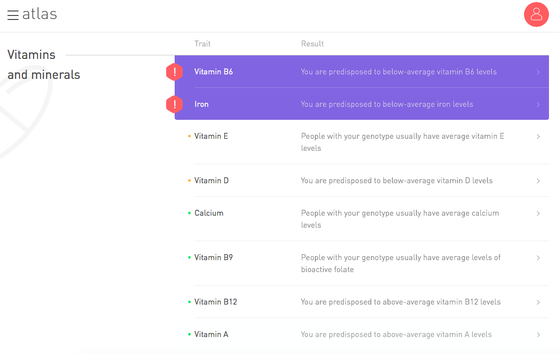This screenshot has width=559, height=354.
Task: Open the Vitamin B9 trait
Action: click(x=213, y=258)
